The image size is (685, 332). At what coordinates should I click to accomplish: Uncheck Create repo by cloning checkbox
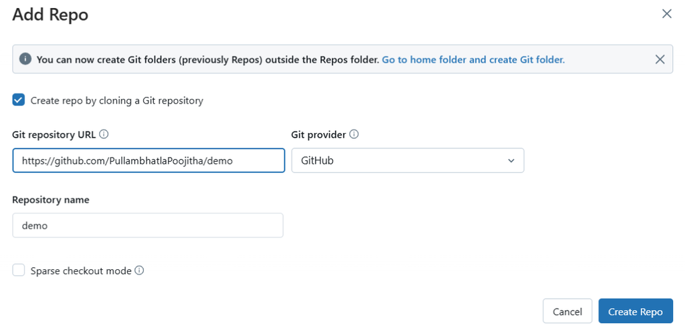click(19, 100)
